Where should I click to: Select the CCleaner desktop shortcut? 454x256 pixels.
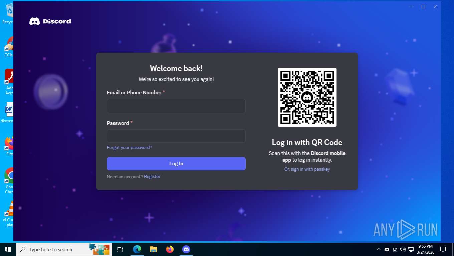click(8, 47)
